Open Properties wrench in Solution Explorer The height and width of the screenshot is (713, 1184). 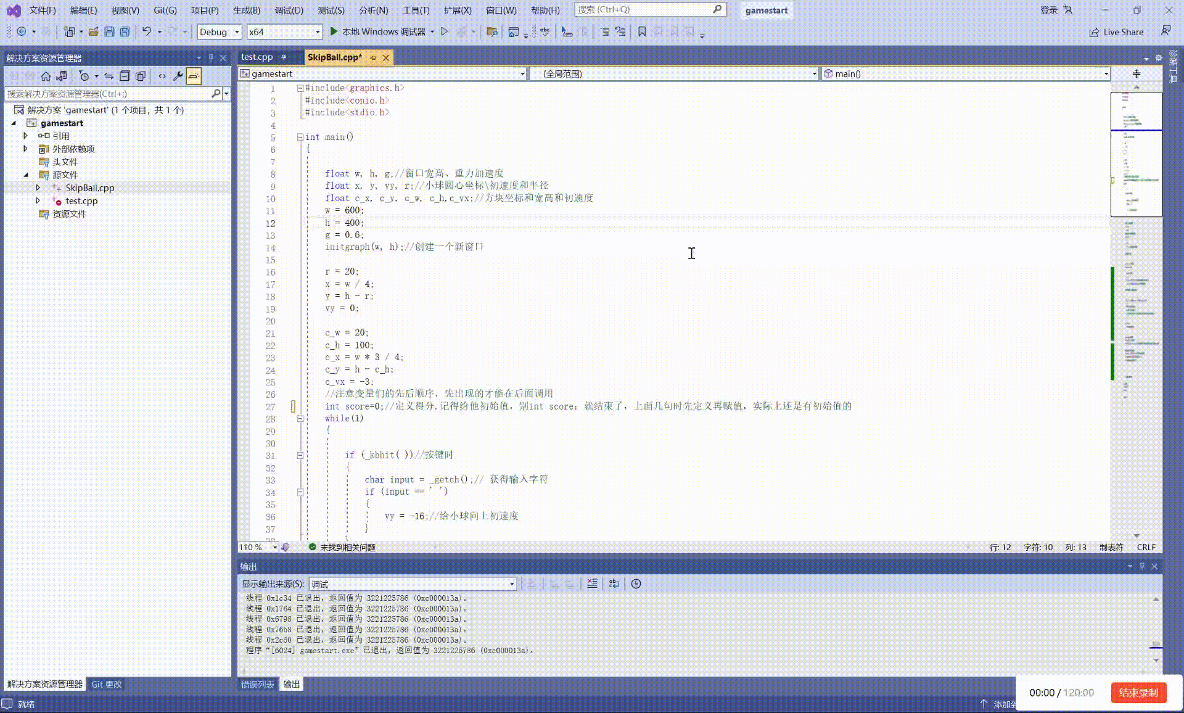(x=178, y=76)
